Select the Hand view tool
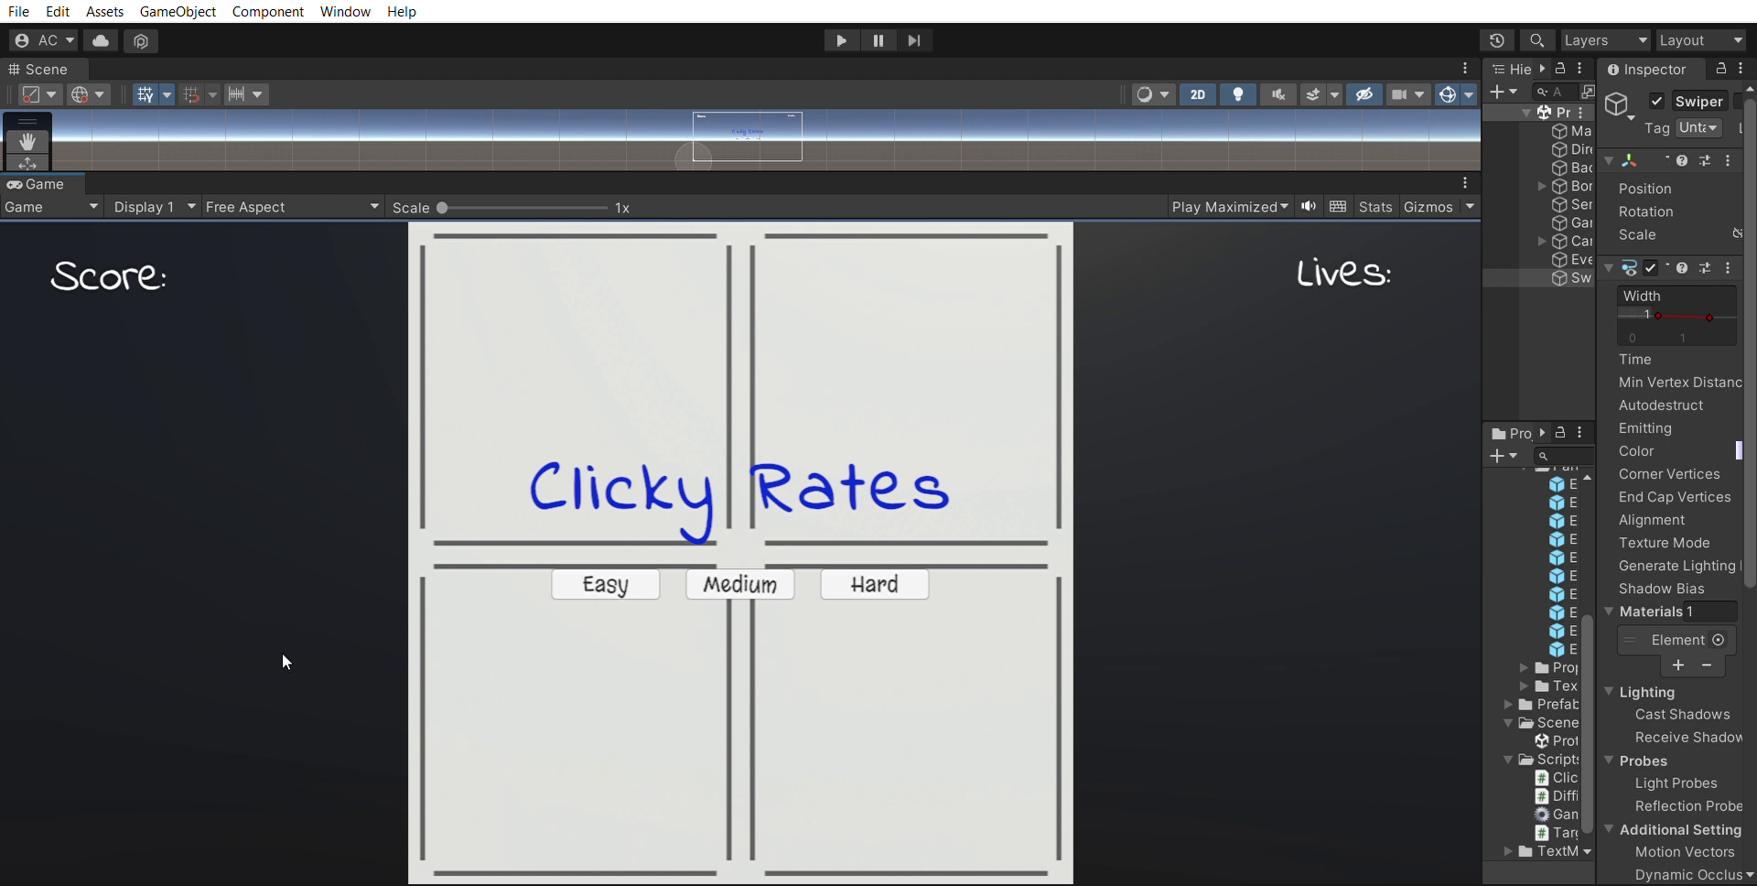 (27, 141)
